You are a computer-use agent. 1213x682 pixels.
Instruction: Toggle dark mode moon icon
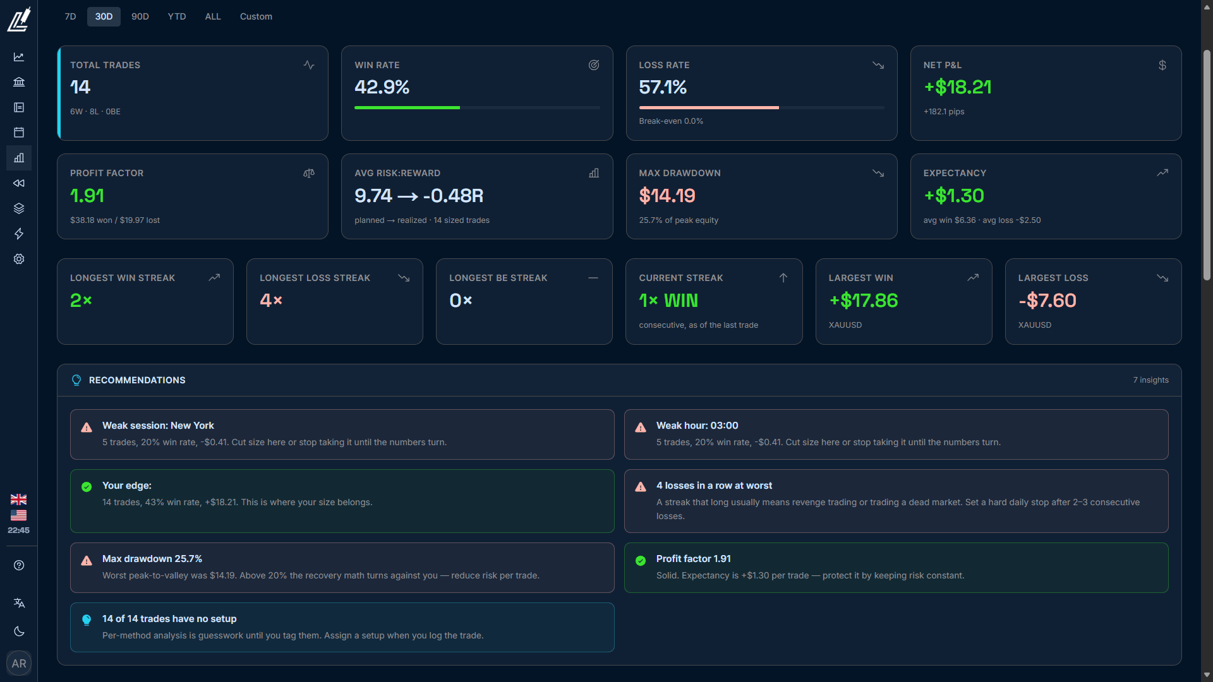(x=19, y=631)
